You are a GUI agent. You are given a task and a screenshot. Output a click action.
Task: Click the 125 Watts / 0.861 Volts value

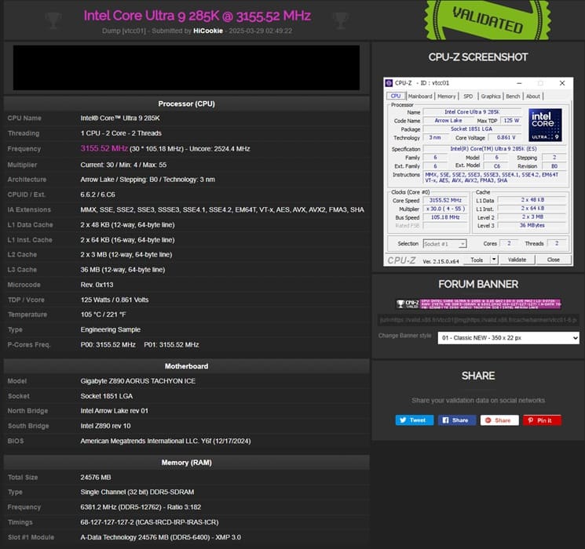[x=115, y=300]
